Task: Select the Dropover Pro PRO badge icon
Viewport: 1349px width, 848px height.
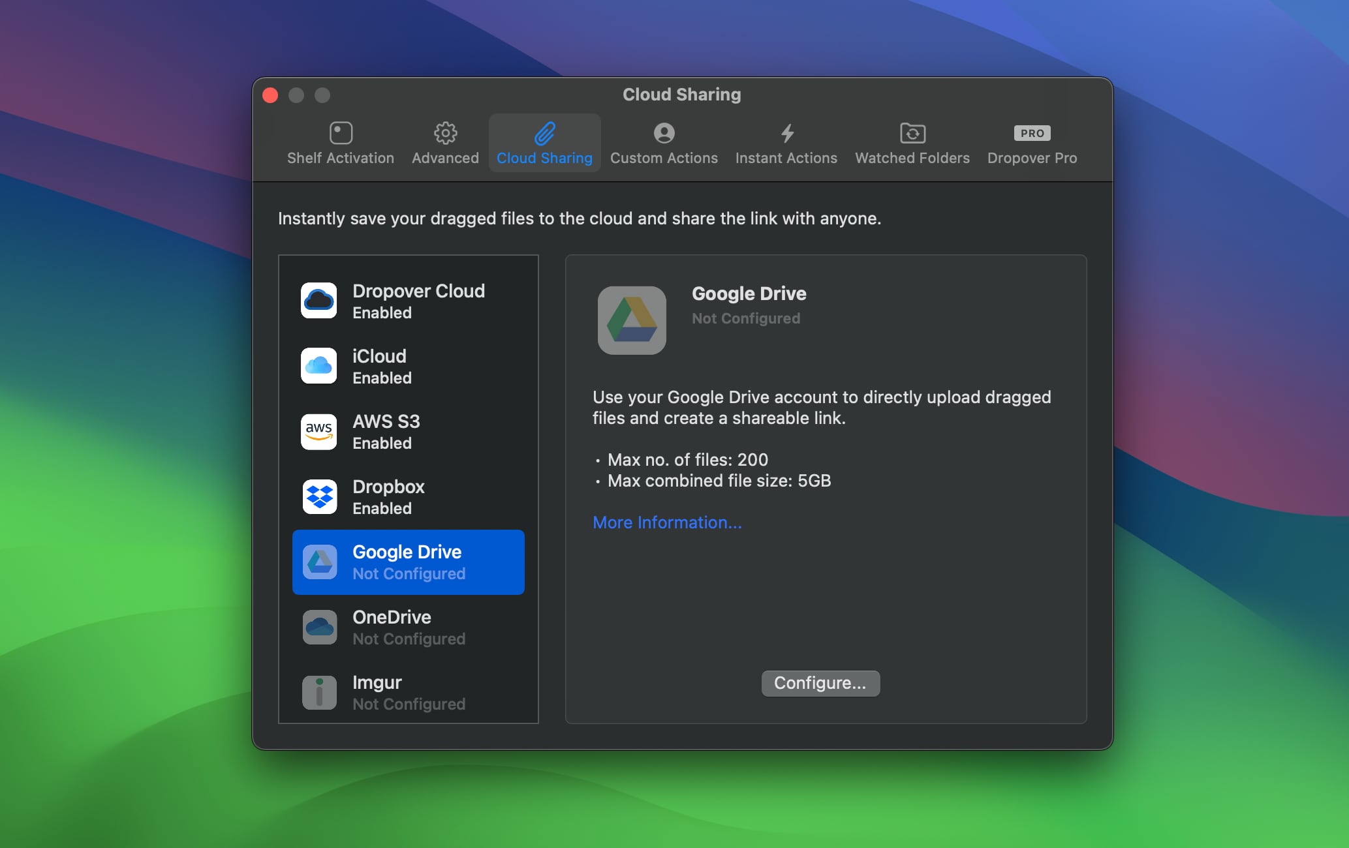Action: coord(1032,132)
